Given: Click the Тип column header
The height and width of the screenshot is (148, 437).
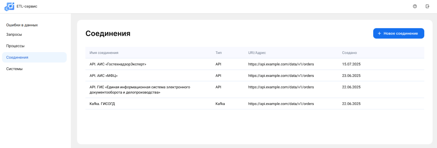Looking at the screenshot, I should point(218,53).
